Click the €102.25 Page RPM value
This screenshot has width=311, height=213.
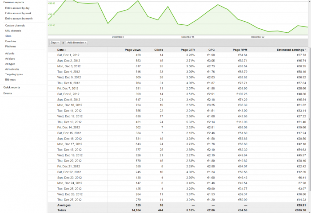[242, 94]
